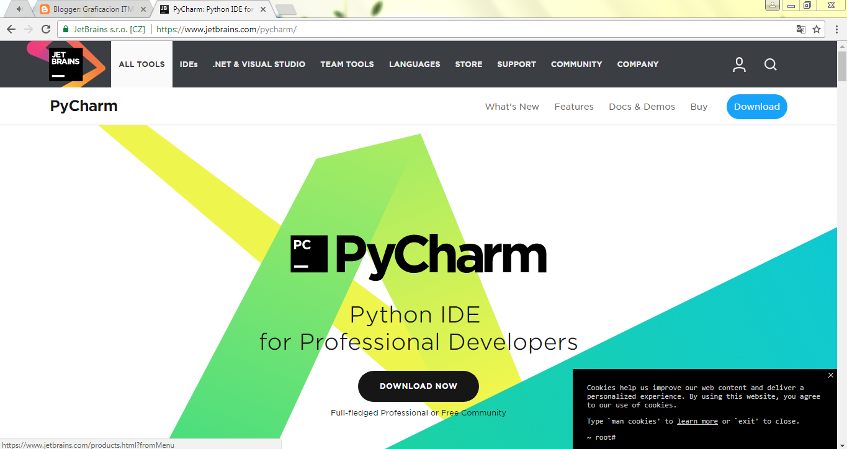Viewport: 847px width, 449px height.
Task: Open the ALL TOOLS menu
Action: tap(141, 64)
